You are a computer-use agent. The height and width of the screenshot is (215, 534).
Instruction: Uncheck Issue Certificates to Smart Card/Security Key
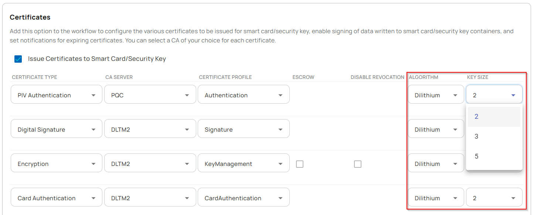point(18,59)
